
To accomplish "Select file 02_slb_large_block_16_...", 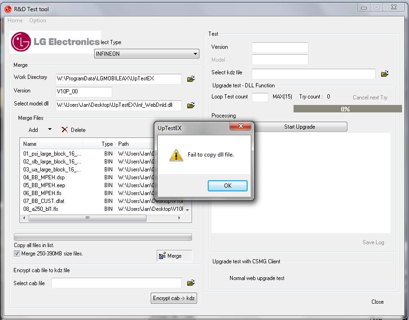I will [52, 162].
